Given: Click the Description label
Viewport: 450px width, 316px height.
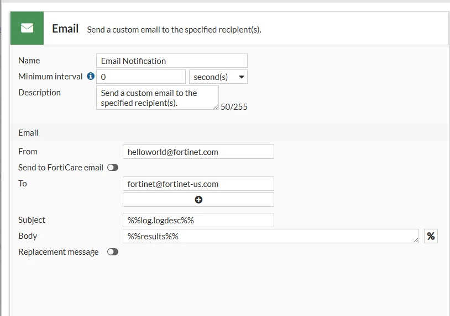Looking at the screenshot, I should tap(39, 93).
